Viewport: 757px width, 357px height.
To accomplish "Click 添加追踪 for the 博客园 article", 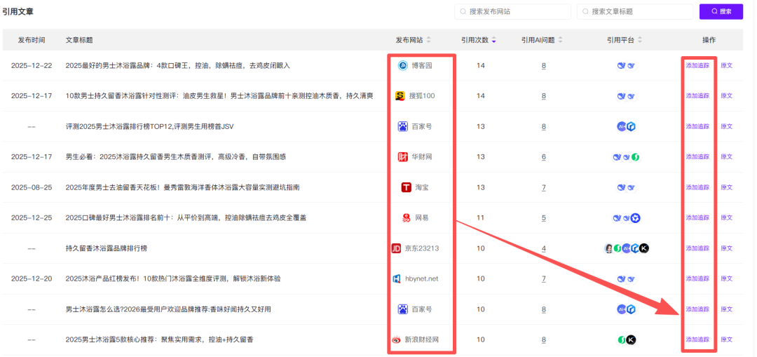I will 697,65.
